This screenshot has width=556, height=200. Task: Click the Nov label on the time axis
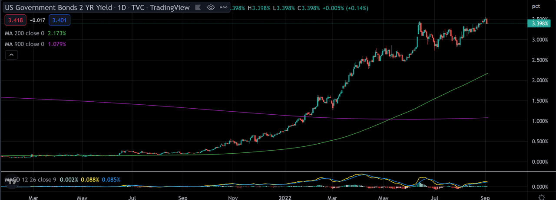tap(233, 197)
